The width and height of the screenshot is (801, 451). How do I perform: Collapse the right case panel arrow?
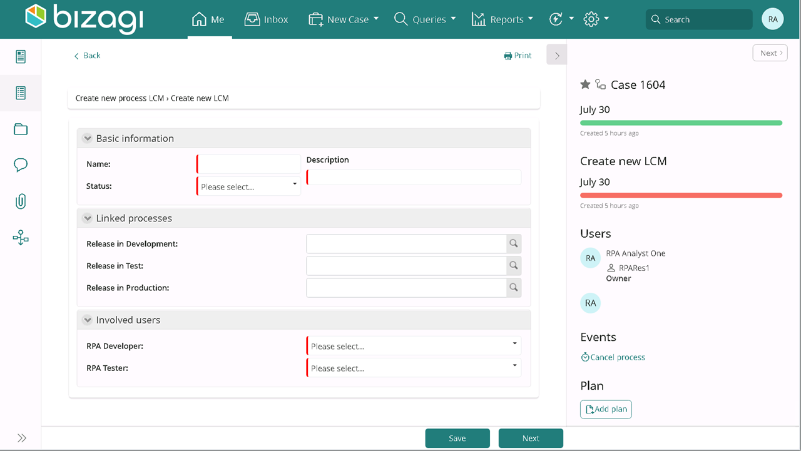(x=557, y=55)
